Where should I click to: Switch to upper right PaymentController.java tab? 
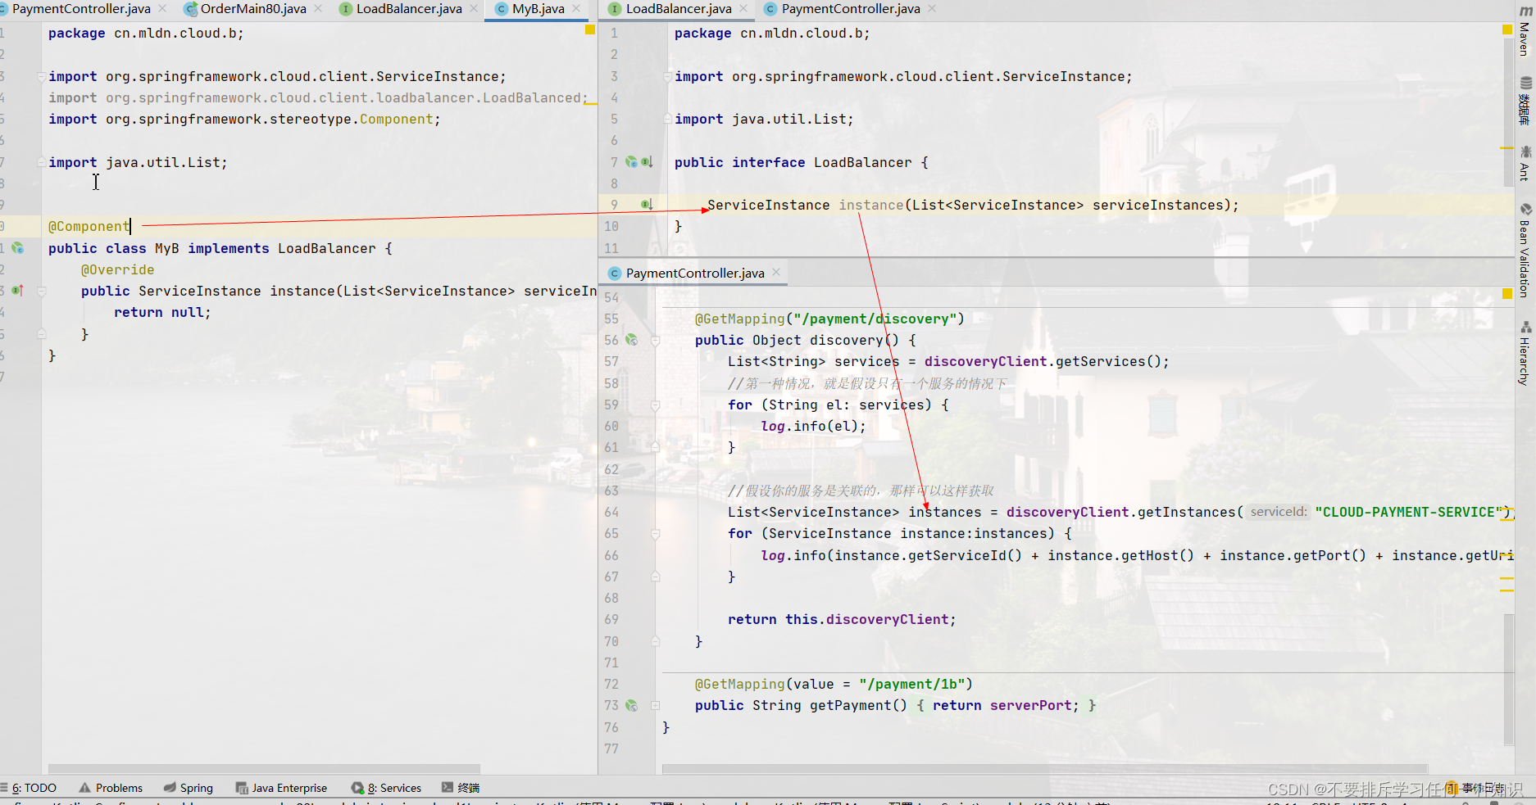click(850, 9)
